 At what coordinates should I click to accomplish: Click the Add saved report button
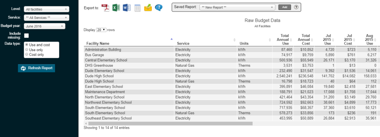[x=284, y=7]
